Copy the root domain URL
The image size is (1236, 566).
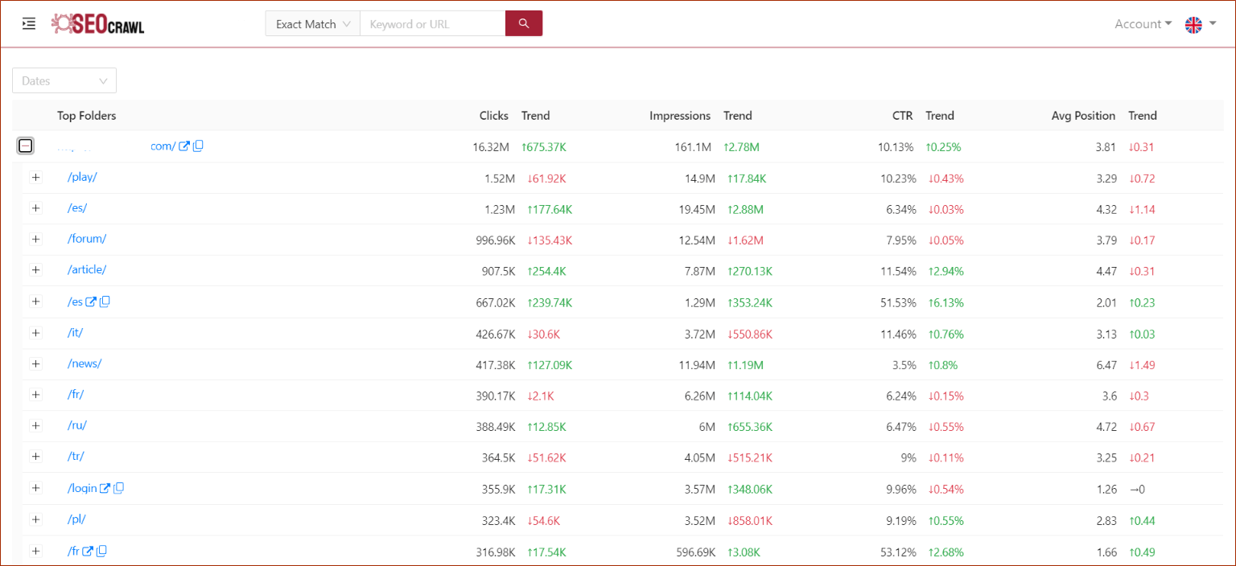198,146
